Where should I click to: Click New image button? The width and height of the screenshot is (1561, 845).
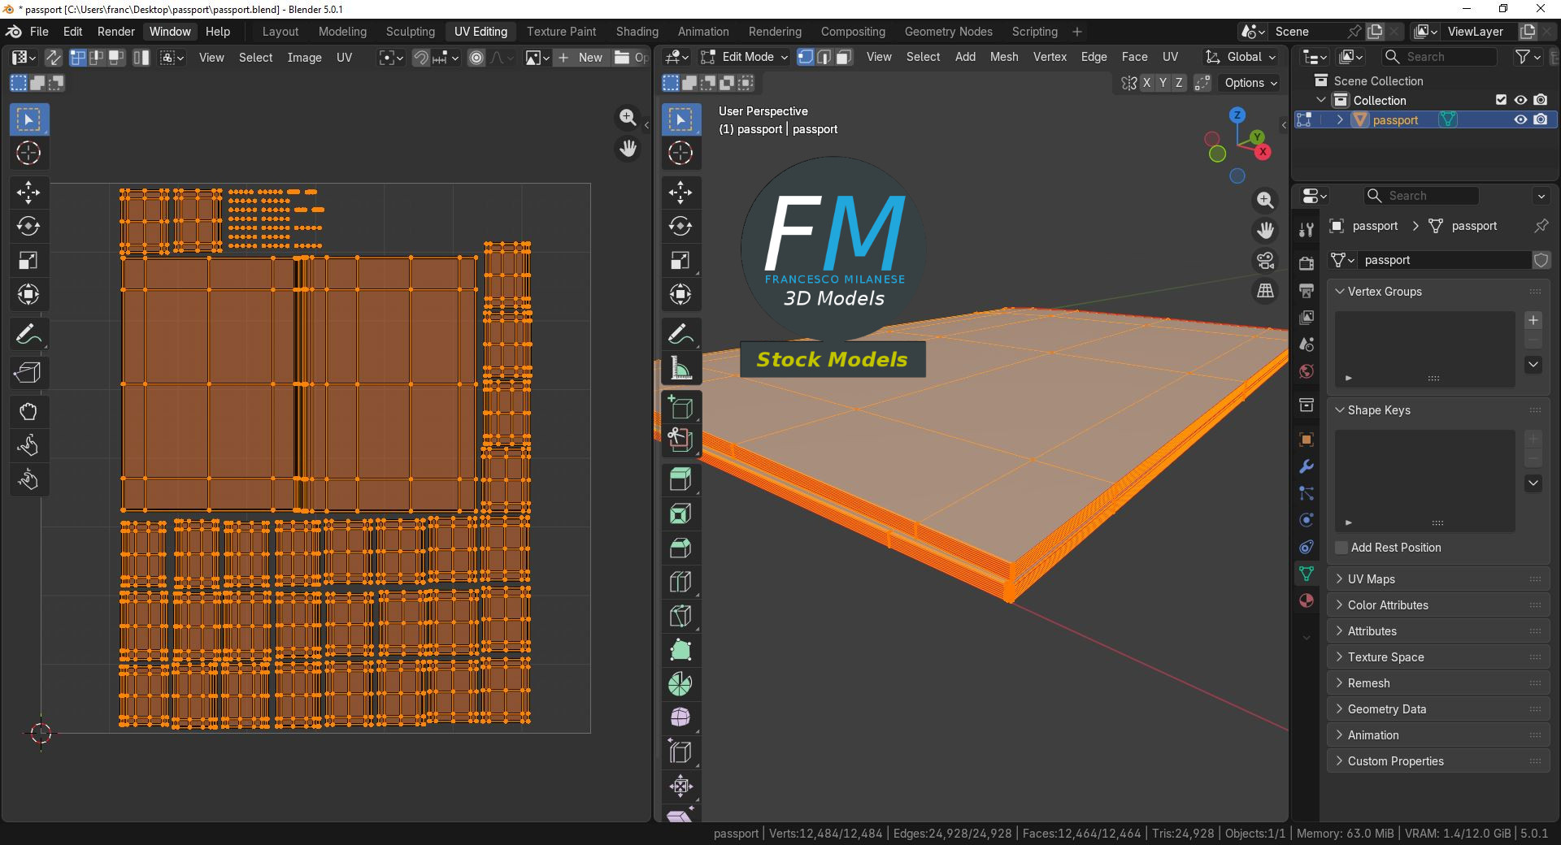pos(580,58)
